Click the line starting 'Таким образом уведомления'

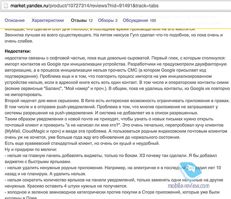tap(109, 119)
